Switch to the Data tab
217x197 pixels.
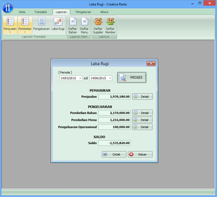tap(22, 12)
